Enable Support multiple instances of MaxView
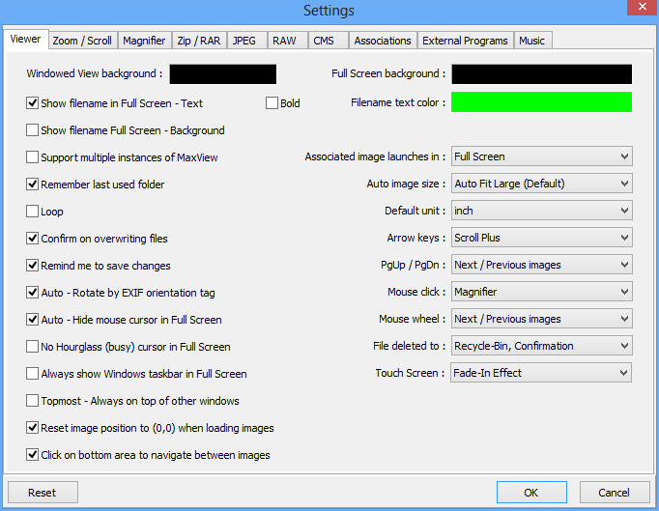The height and width of the screenshot is (511, 659). (32, 157)
